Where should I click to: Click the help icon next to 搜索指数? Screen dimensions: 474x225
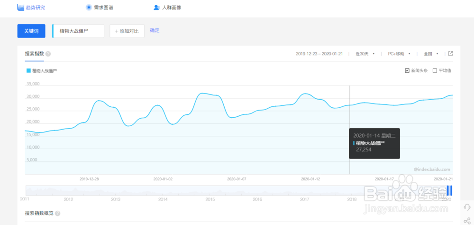click(x=48, y=54)
